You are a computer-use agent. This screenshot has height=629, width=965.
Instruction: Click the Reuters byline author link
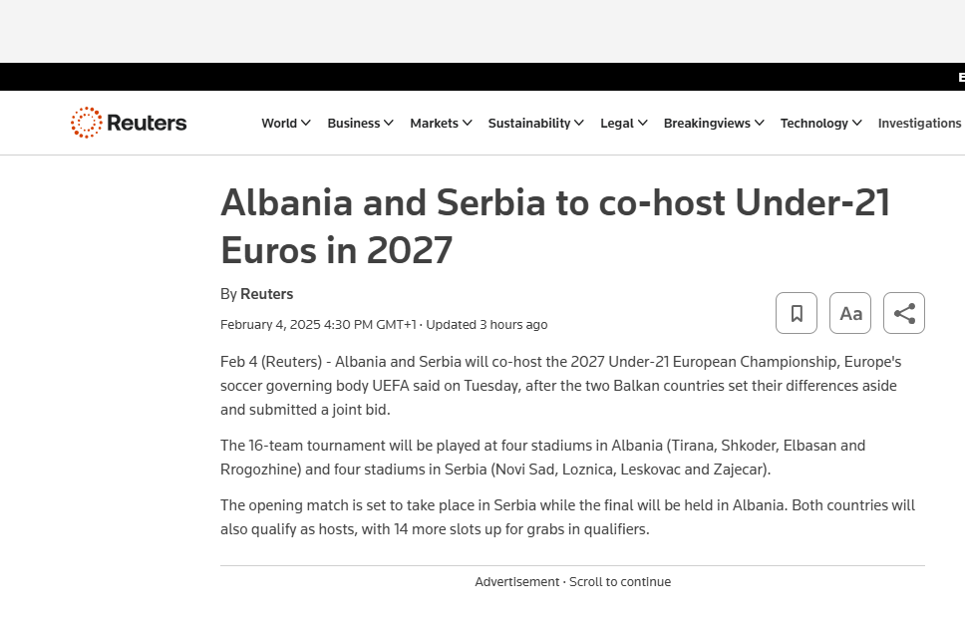tap(266, 294)
